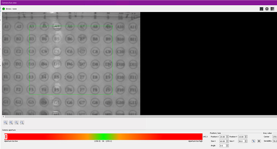Click the left arrow of horizontal scrollbar
Viewport: 277px width, 149px height.
pos(3,117)
